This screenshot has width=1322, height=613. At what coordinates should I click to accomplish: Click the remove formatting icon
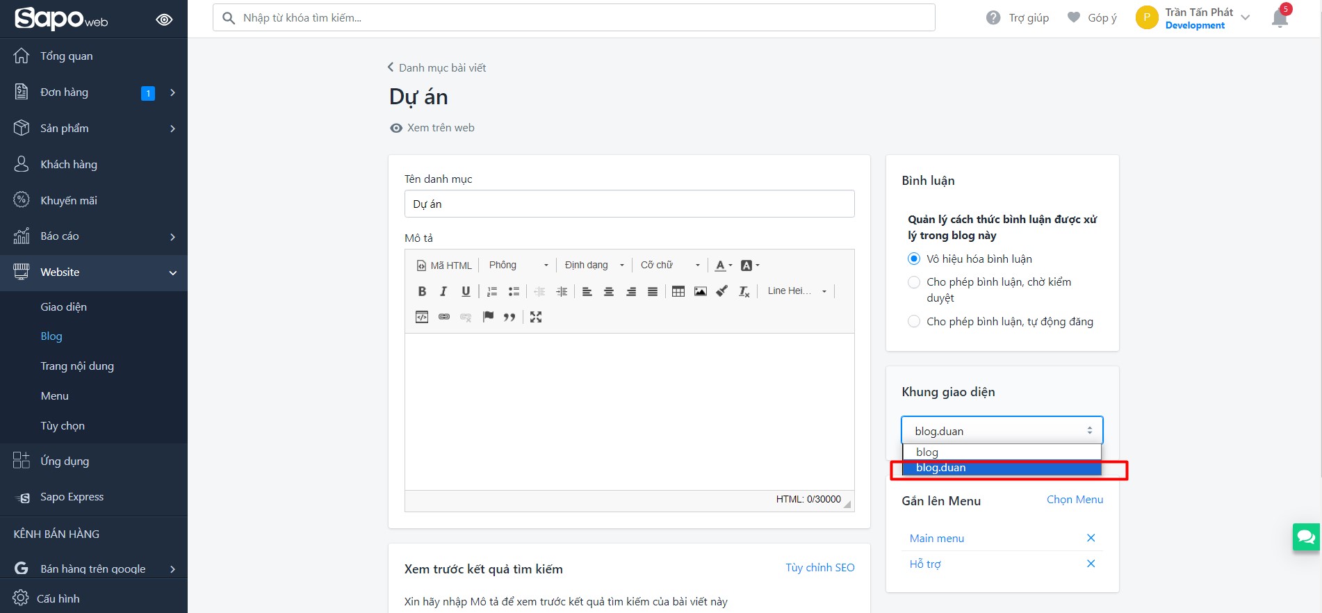[744, 291]
